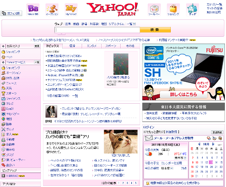Collapse the お気に入り section arrow
Image resolution: width=226 pixels, height=187 pixels.
point(3,46)
